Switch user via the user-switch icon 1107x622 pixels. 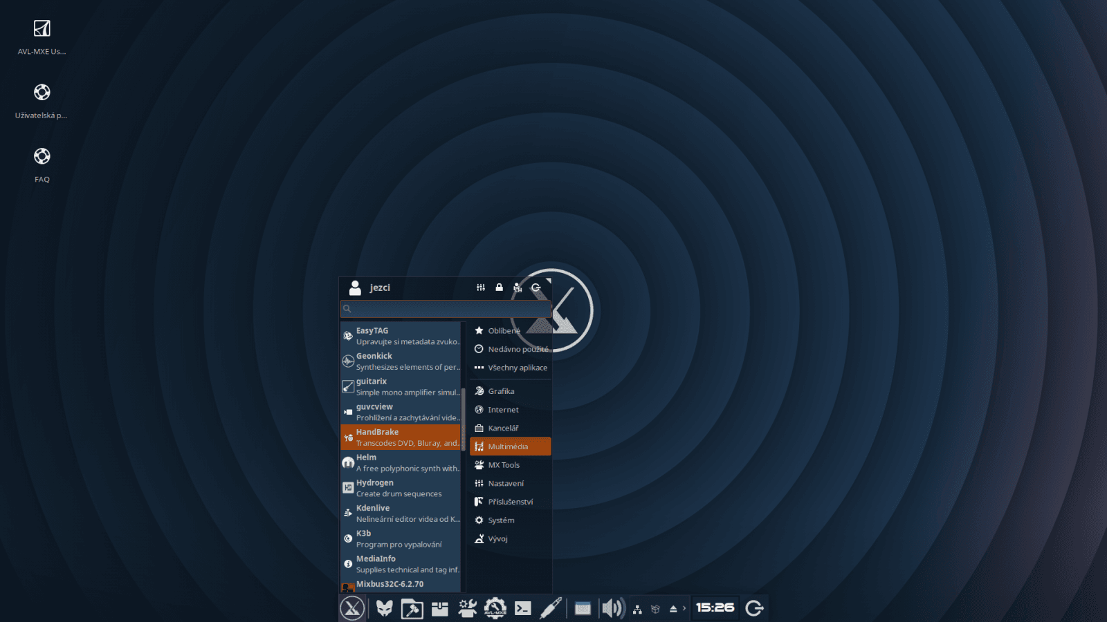point(518,288)
